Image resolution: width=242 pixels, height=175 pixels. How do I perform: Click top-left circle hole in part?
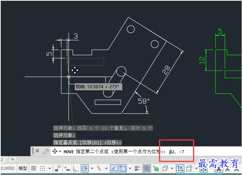(131, 29)
